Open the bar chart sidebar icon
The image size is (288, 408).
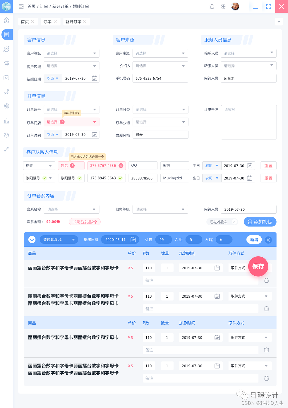coord(6,121)
